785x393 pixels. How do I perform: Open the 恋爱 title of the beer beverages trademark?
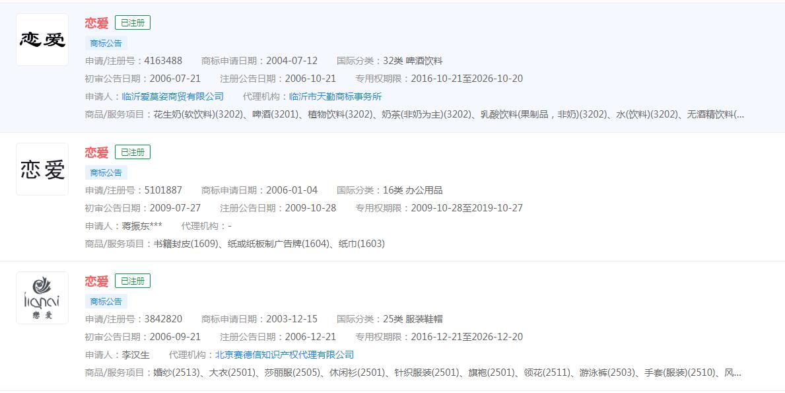[x=96, y=23]
